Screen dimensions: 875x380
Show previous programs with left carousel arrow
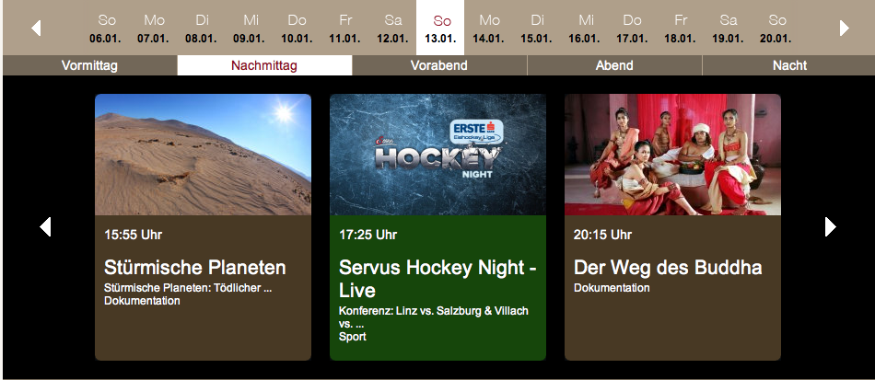pos(45,226)
